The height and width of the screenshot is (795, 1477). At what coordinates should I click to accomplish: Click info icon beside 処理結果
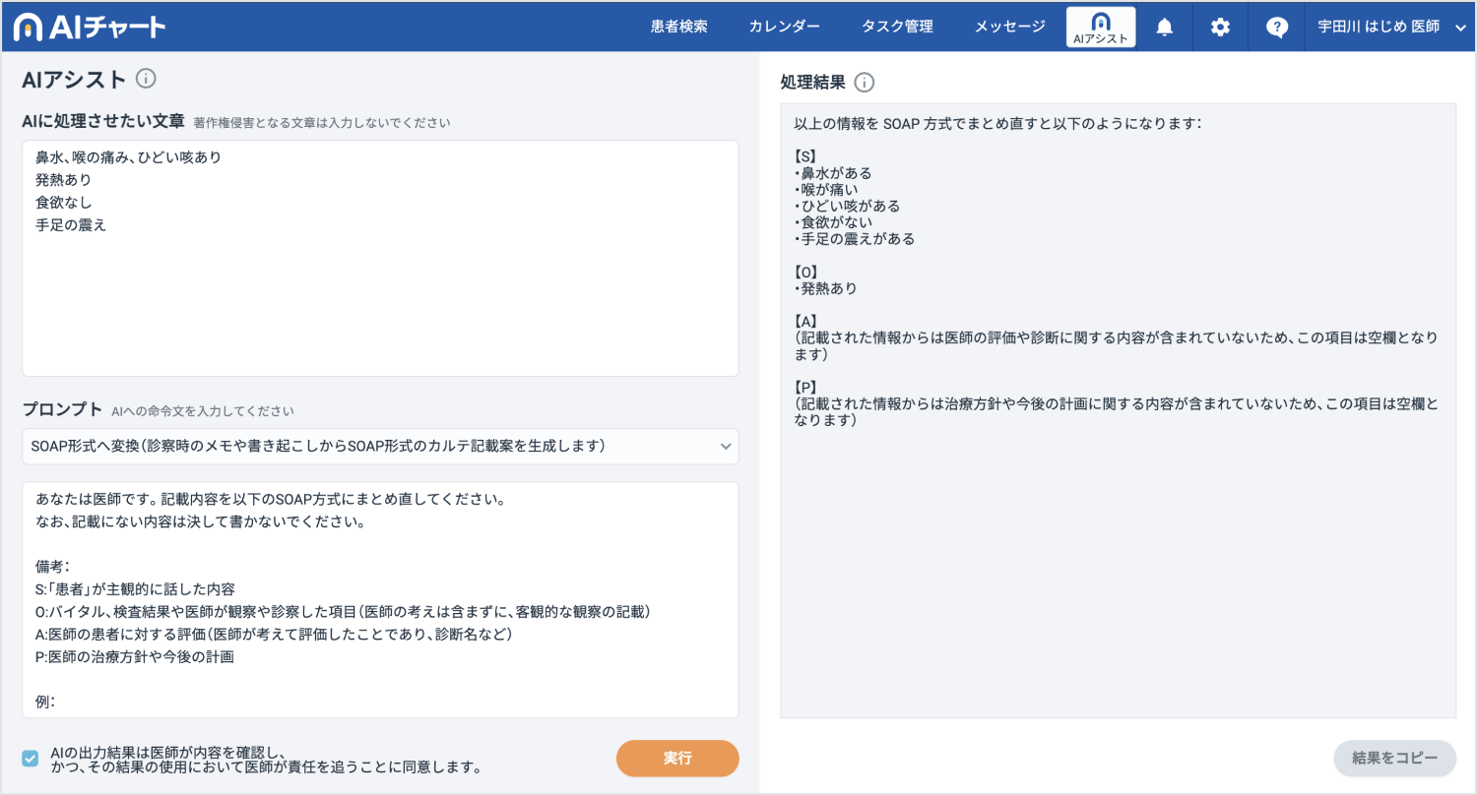coord(865,83)
